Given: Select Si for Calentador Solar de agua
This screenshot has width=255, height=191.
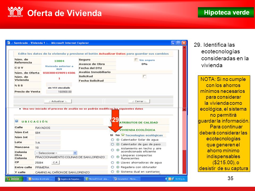Looking at the screenshot, I should [x=112, y=140].
